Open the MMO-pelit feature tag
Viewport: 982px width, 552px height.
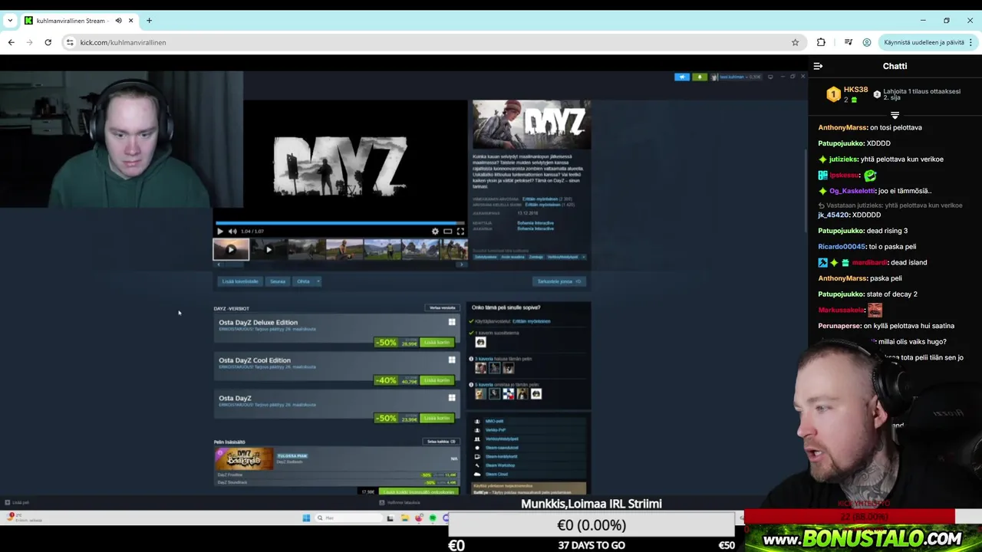tap(494, 421)
